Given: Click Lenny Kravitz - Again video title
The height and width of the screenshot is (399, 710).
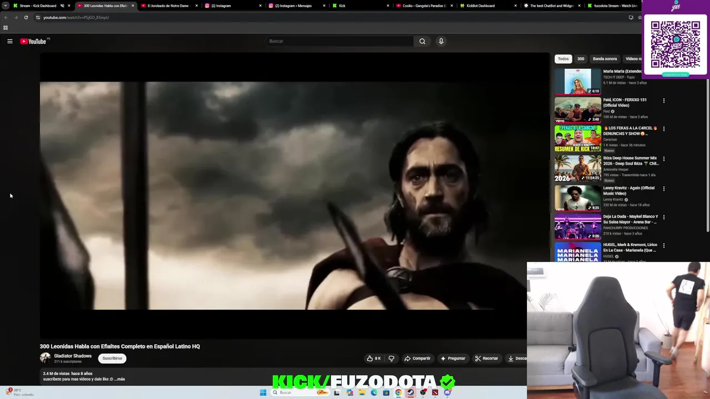Looking at the screenshot, I should click(x=628, y=191).
